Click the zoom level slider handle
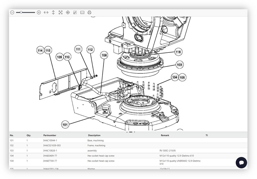The width and height of the screenshot is (257, 179). pyautogui.click(x=21, y=12)
